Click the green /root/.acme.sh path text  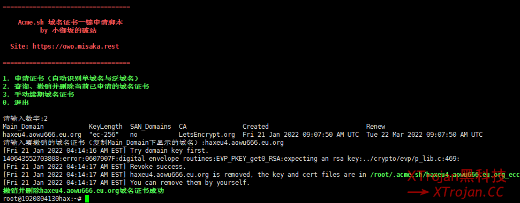coord(445,175)
